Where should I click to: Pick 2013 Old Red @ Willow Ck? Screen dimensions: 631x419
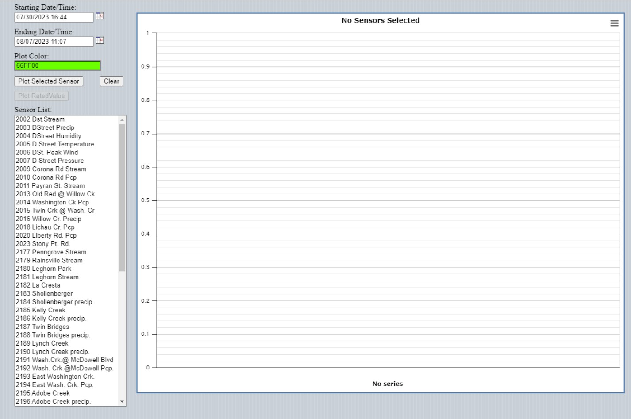[55, 194]
